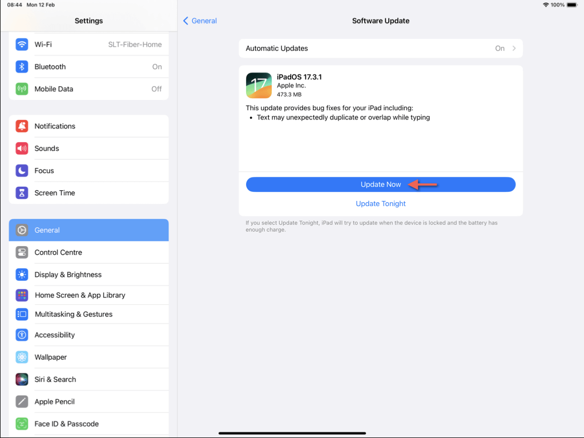Go back to General
584x438 pixels.
[200, 21]
